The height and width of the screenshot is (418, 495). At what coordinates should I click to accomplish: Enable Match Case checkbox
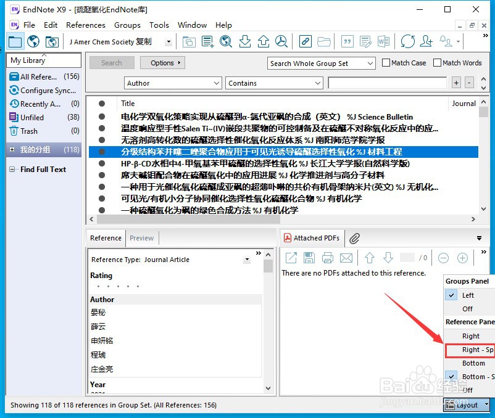coord(386,63)
